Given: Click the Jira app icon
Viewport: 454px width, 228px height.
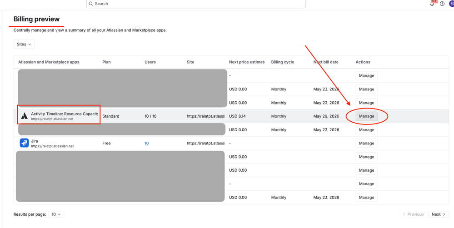Looking at the screenshot, I should [x=25, y=143].
